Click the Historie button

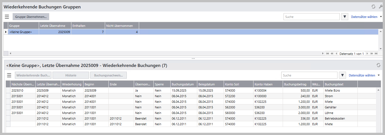tap(71, 75)
